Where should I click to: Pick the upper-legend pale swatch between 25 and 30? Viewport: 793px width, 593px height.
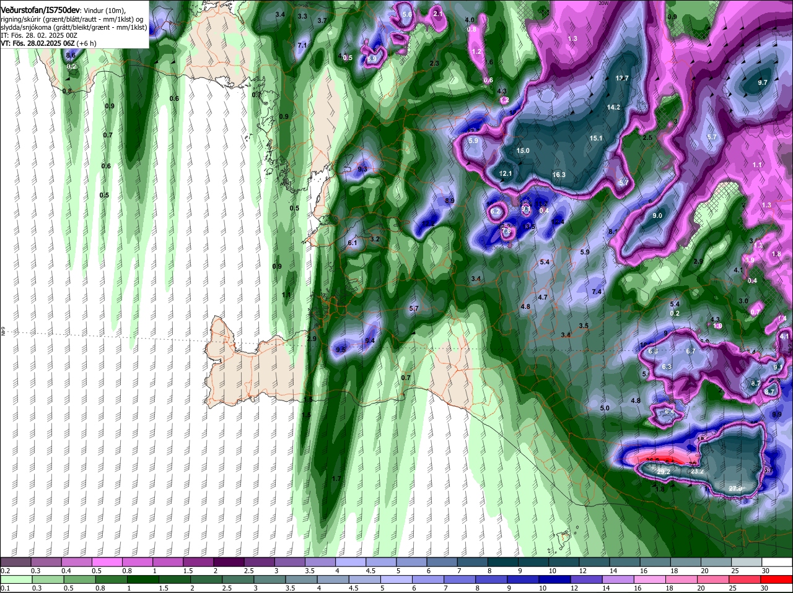tap(747, 562)
